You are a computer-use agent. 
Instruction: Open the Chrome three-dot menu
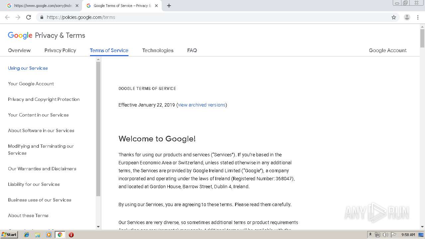[x=418, y=17]
